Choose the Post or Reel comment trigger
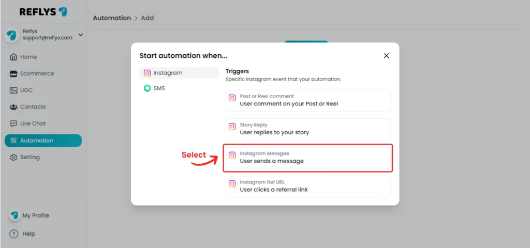 [308, 101]
